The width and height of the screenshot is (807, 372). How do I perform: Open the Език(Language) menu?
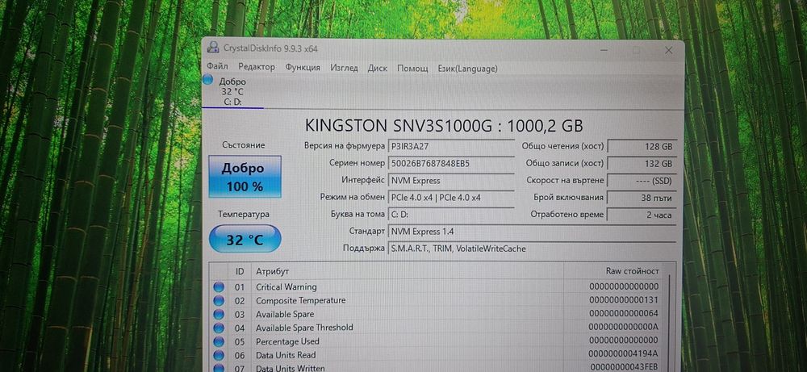(x=467, y=69)
